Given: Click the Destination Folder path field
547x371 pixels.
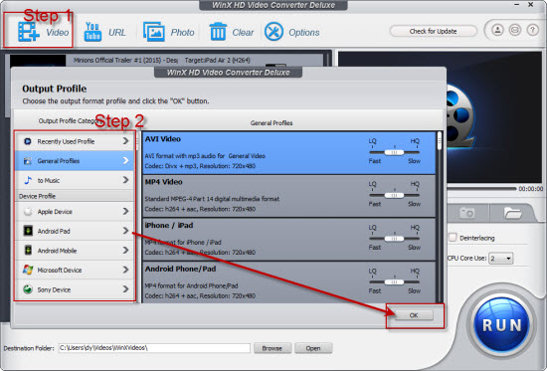Looking at the screenshot, I should pos(154,348).
